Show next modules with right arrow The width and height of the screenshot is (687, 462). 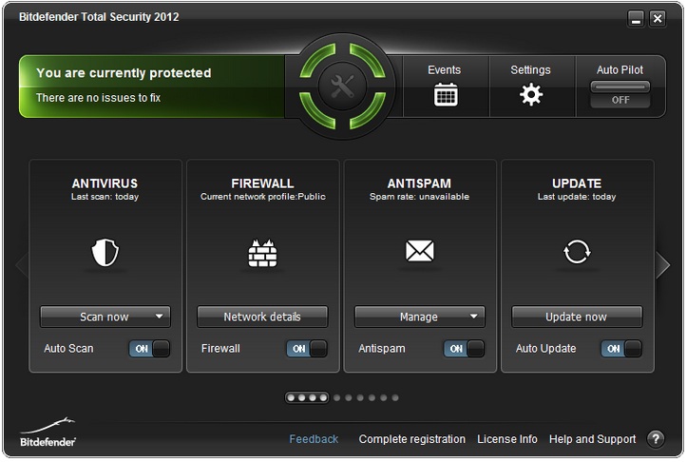pos(662,265)
